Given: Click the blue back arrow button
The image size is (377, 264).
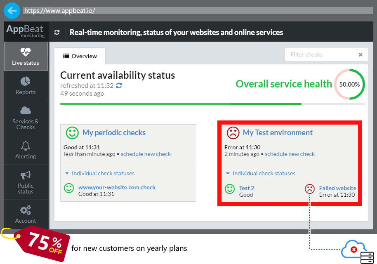Looking at the screenshot, I should 12,10.
